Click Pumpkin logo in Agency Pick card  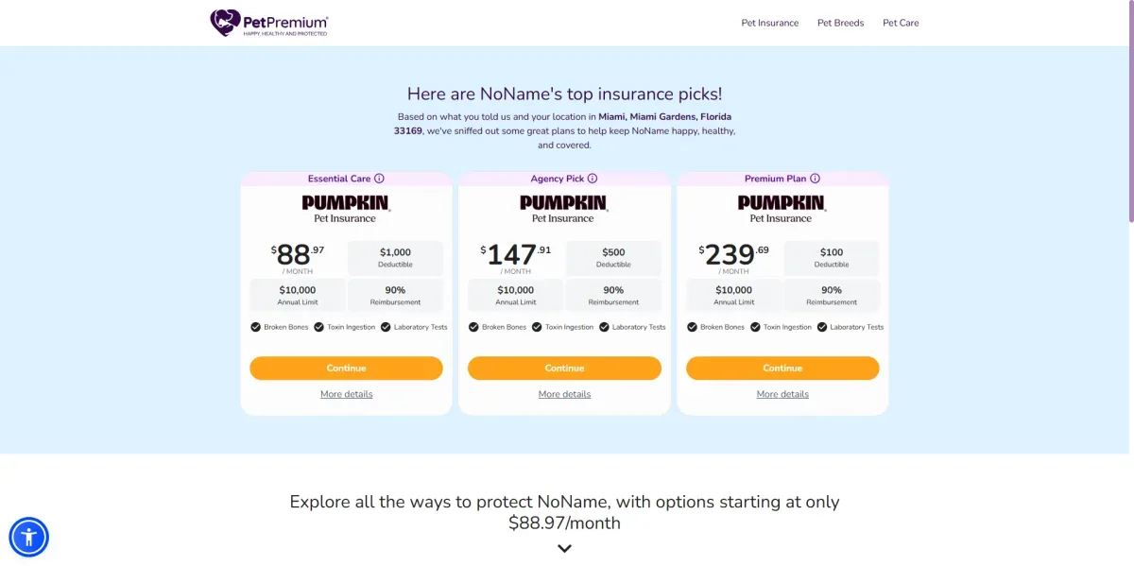tap(564, 209)
